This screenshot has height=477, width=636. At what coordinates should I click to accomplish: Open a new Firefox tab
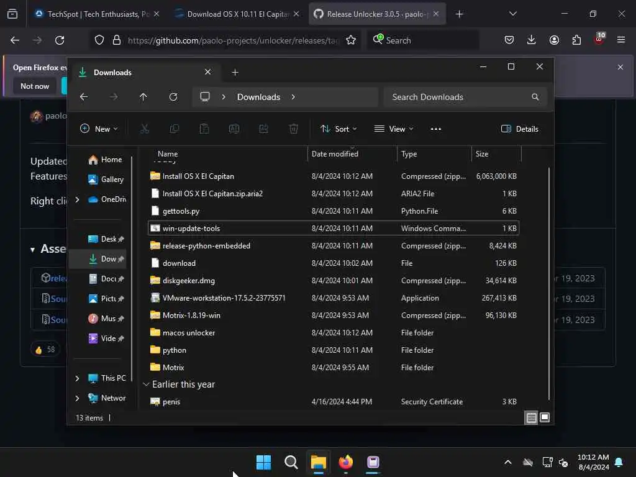click(459, 14)
